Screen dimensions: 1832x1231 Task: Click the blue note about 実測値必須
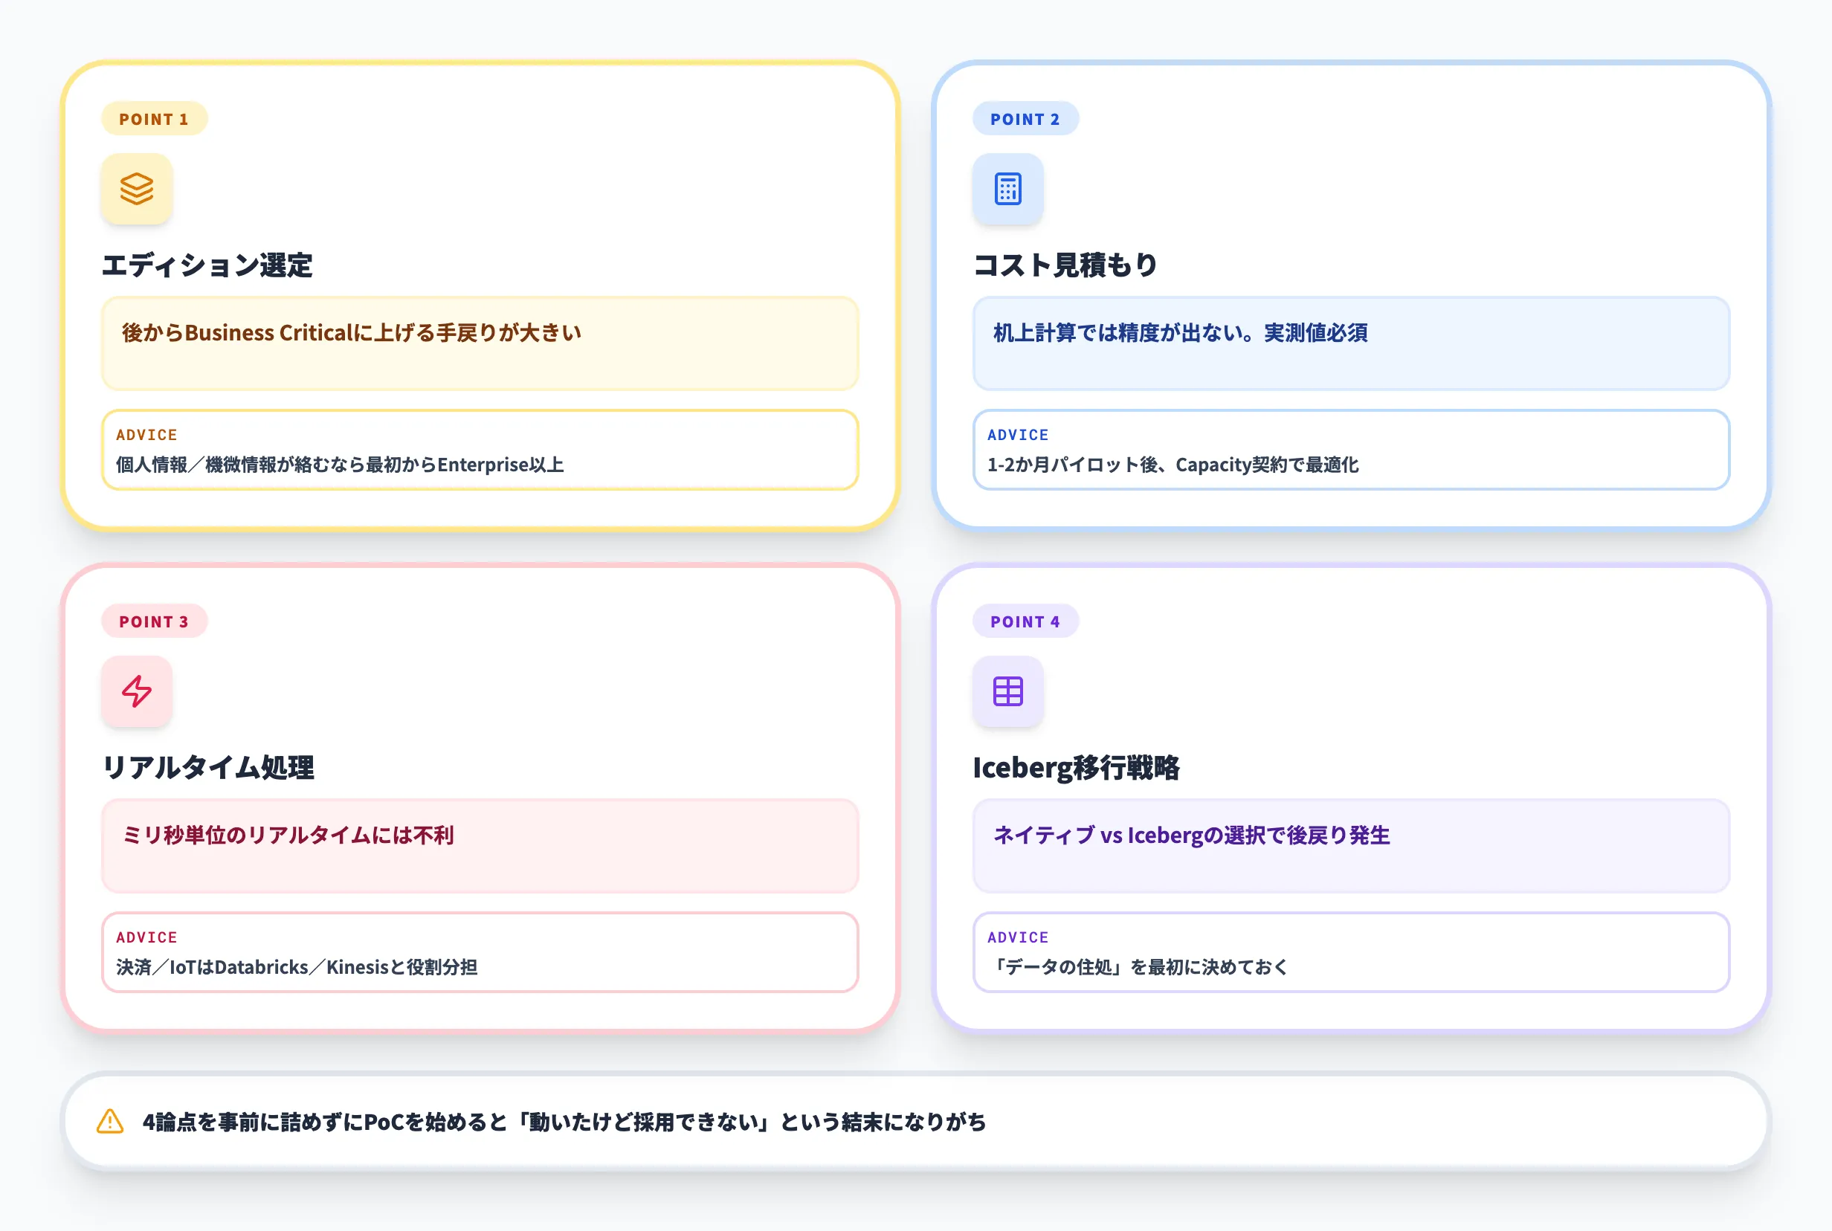(1351, 343)
